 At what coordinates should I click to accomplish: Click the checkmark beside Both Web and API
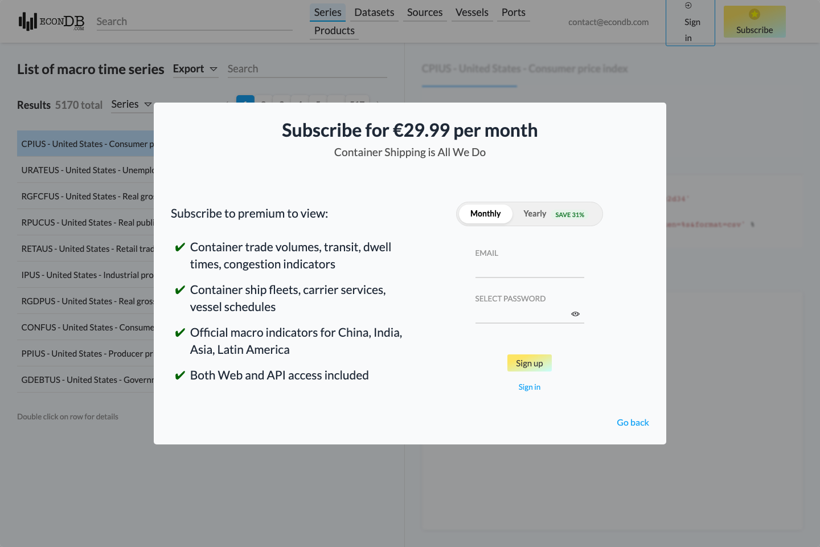click(179, 375)
